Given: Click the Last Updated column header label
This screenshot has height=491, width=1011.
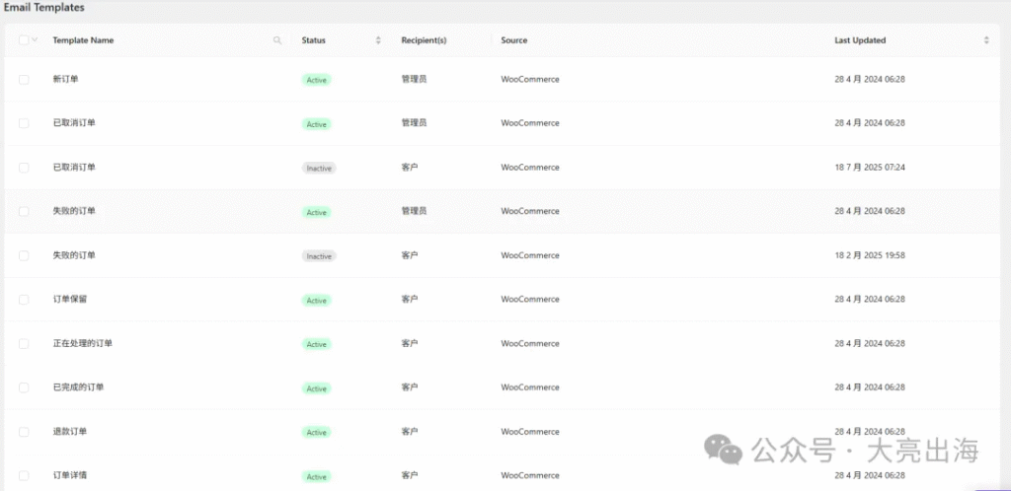Looking at the screenshot, I should (x=860, y=39).
